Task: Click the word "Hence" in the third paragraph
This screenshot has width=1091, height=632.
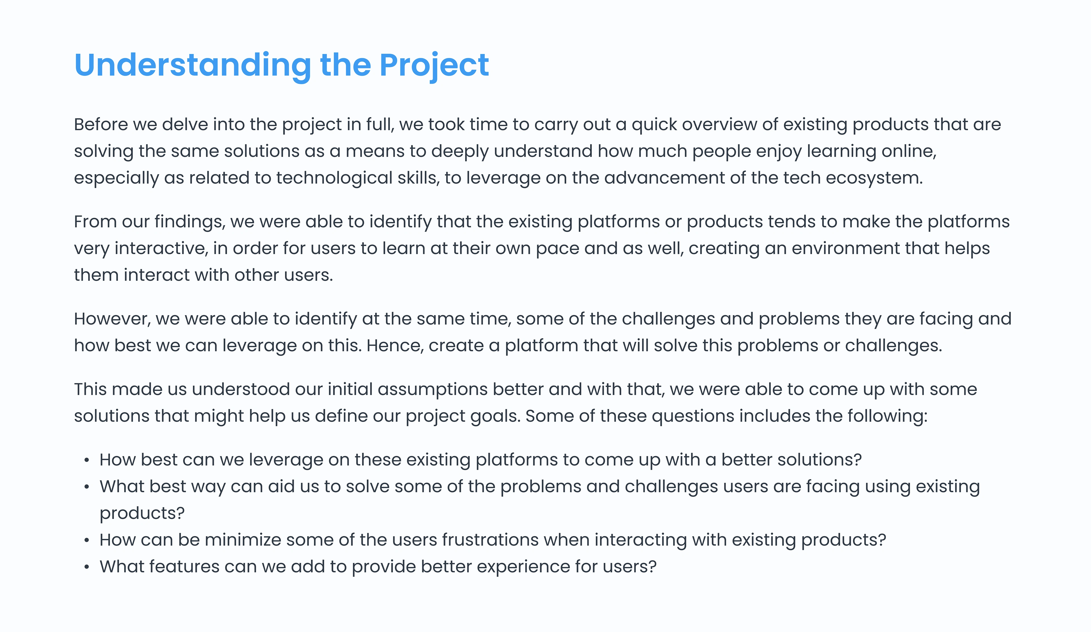Action: (x=394, y=346)
